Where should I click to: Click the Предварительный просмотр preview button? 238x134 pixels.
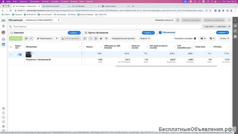pos(123,38)
